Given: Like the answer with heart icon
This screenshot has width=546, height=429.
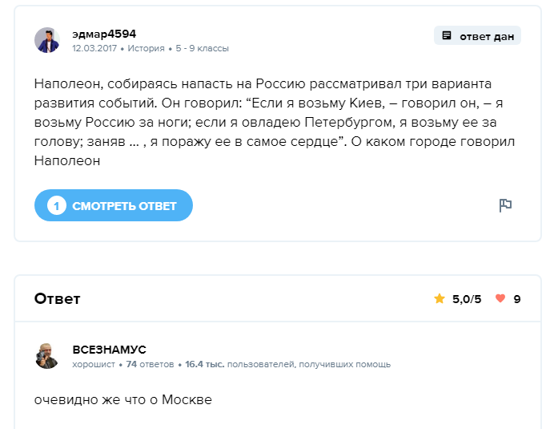Looking at the screenshot, I should (500, 299).
